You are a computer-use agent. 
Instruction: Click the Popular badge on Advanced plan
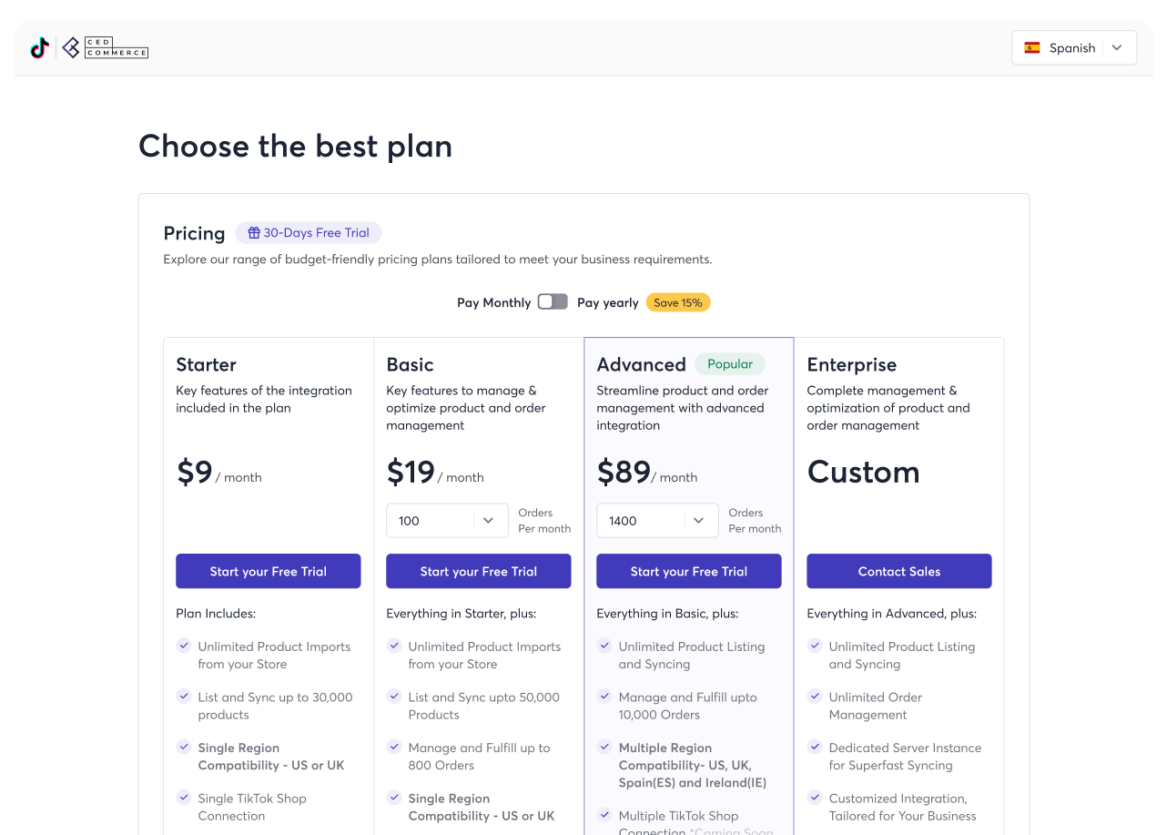pos(730,364)
